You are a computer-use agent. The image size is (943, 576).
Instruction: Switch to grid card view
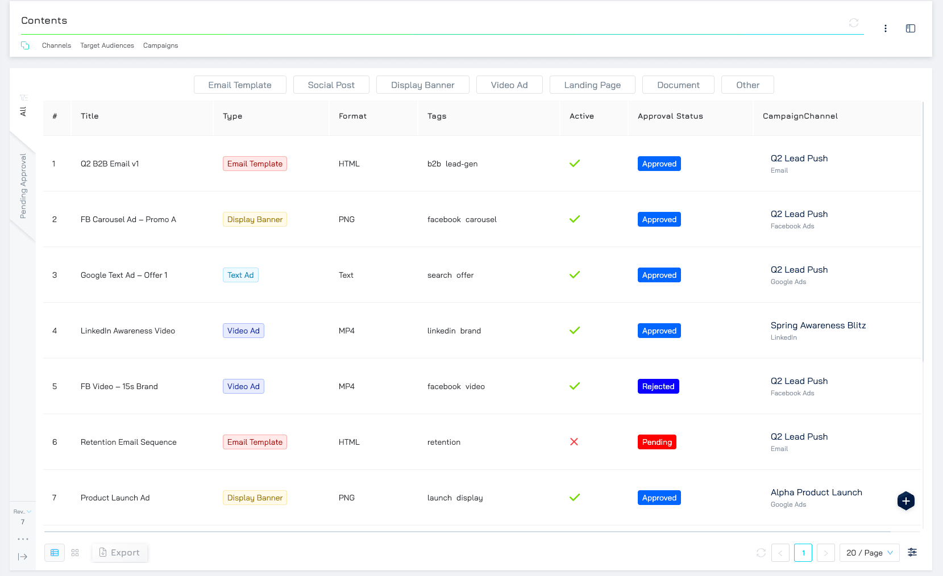pos(75,553)
